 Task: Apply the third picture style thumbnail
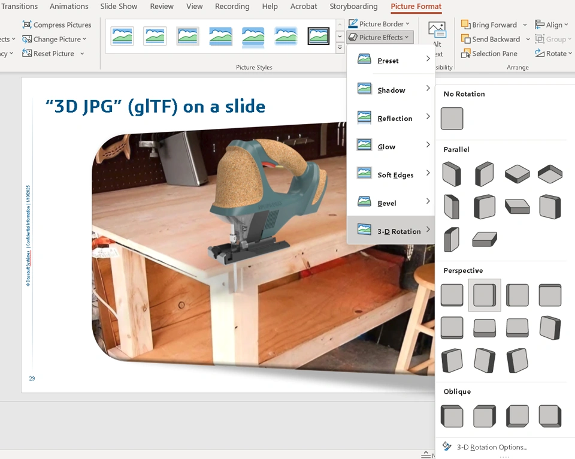tap(187, 36)
